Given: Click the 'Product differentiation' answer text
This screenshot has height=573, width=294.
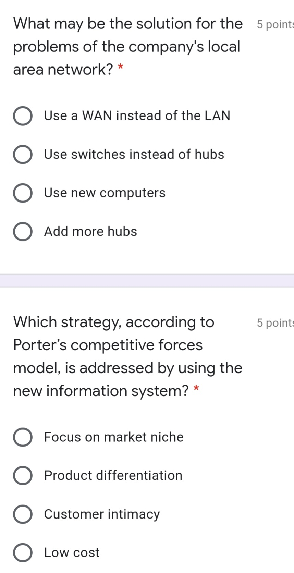Looking at the screenshot, I should [x=113, y=475].
